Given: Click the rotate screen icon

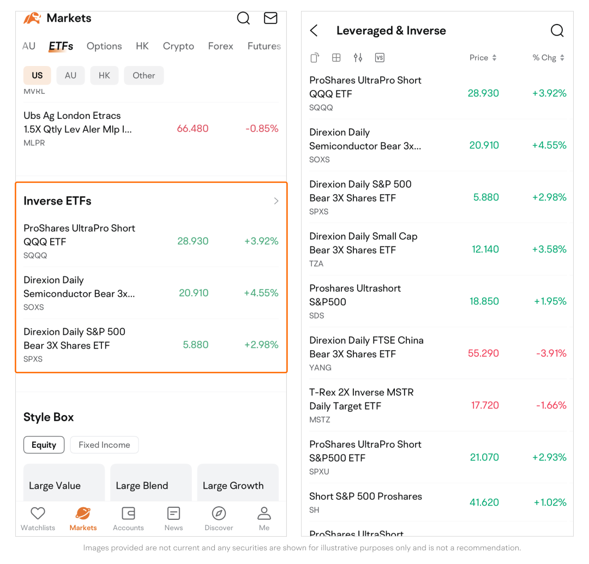Looking at the screenshot, I should tap(315, 58).
